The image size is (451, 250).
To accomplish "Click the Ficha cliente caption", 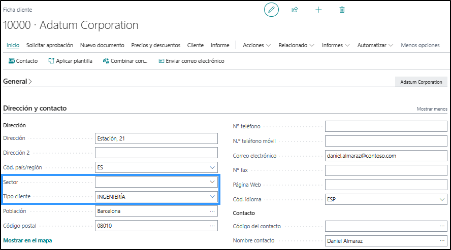I will (18, 10).
